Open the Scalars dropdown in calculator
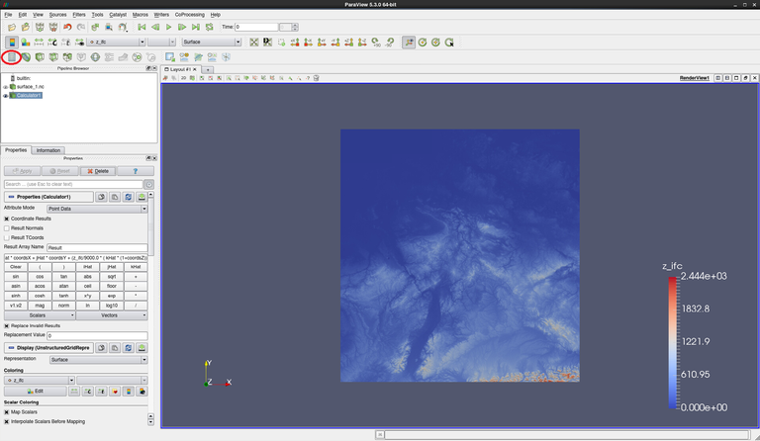 tap(40, 315)
